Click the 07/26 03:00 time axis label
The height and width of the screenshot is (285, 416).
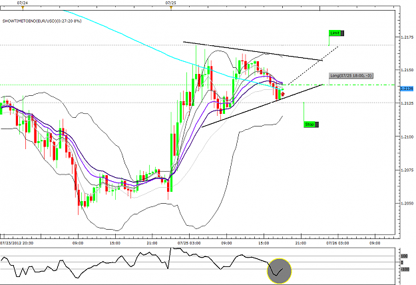point(337,243)
